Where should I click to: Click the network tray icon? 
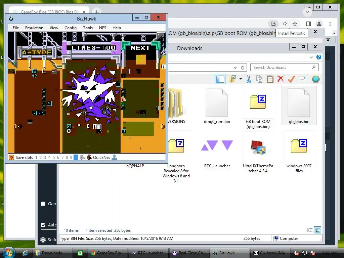coord(304,253)
